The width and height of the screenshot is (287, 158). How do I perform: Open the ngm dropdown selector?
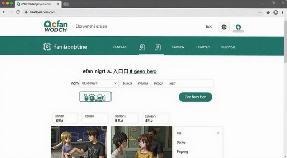99,83
